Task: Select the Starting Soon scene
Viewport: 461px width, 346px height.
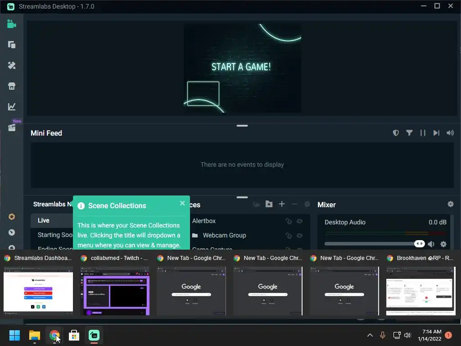Action: click(x=54, y=235)
